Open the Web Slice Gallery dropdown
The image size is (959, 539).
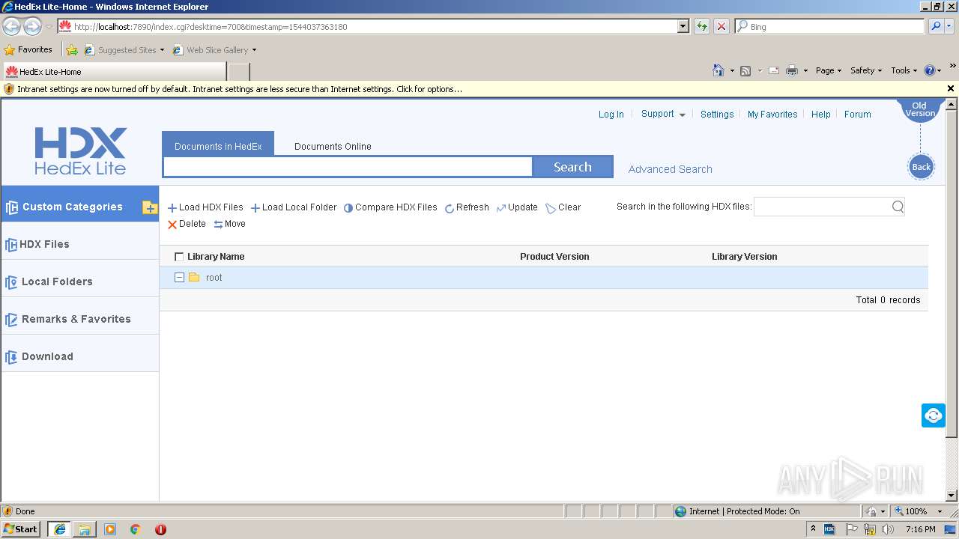pyautogui.click(x=215, y=50)
